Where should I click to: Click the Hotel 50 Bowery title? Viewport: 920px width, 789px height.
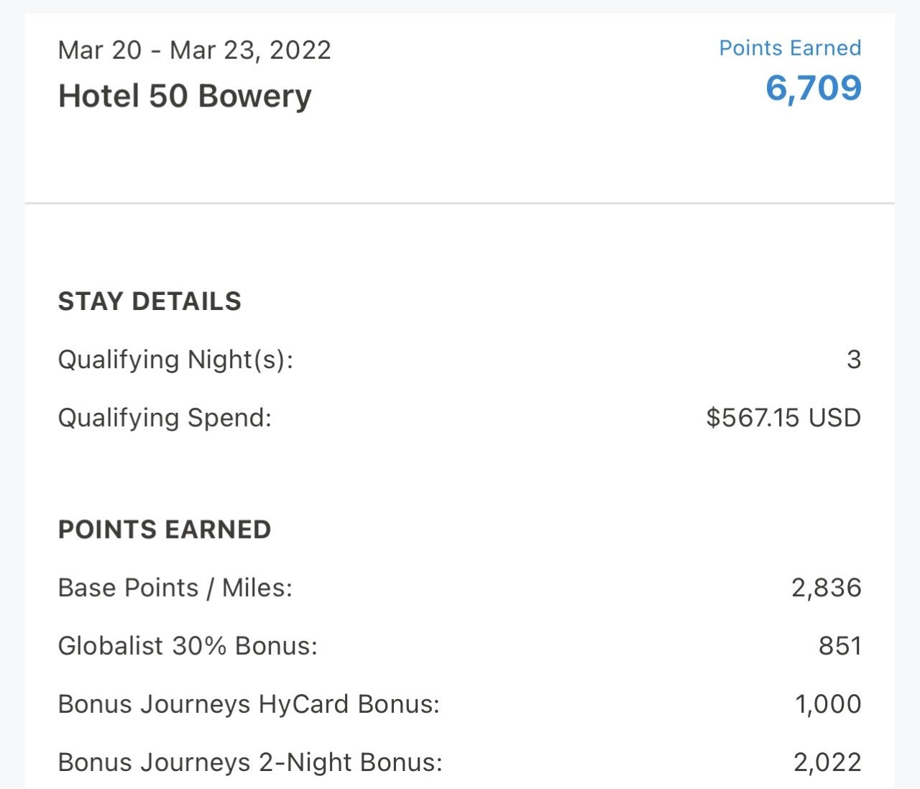point(185,96)
